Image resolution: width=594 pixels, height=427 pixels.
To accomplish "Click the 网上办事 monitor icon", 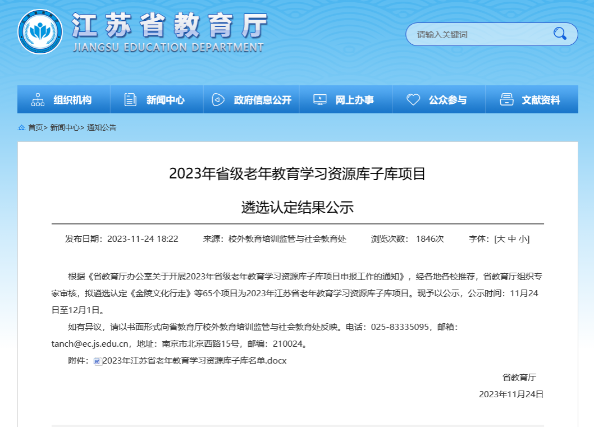I will point(319,99).
